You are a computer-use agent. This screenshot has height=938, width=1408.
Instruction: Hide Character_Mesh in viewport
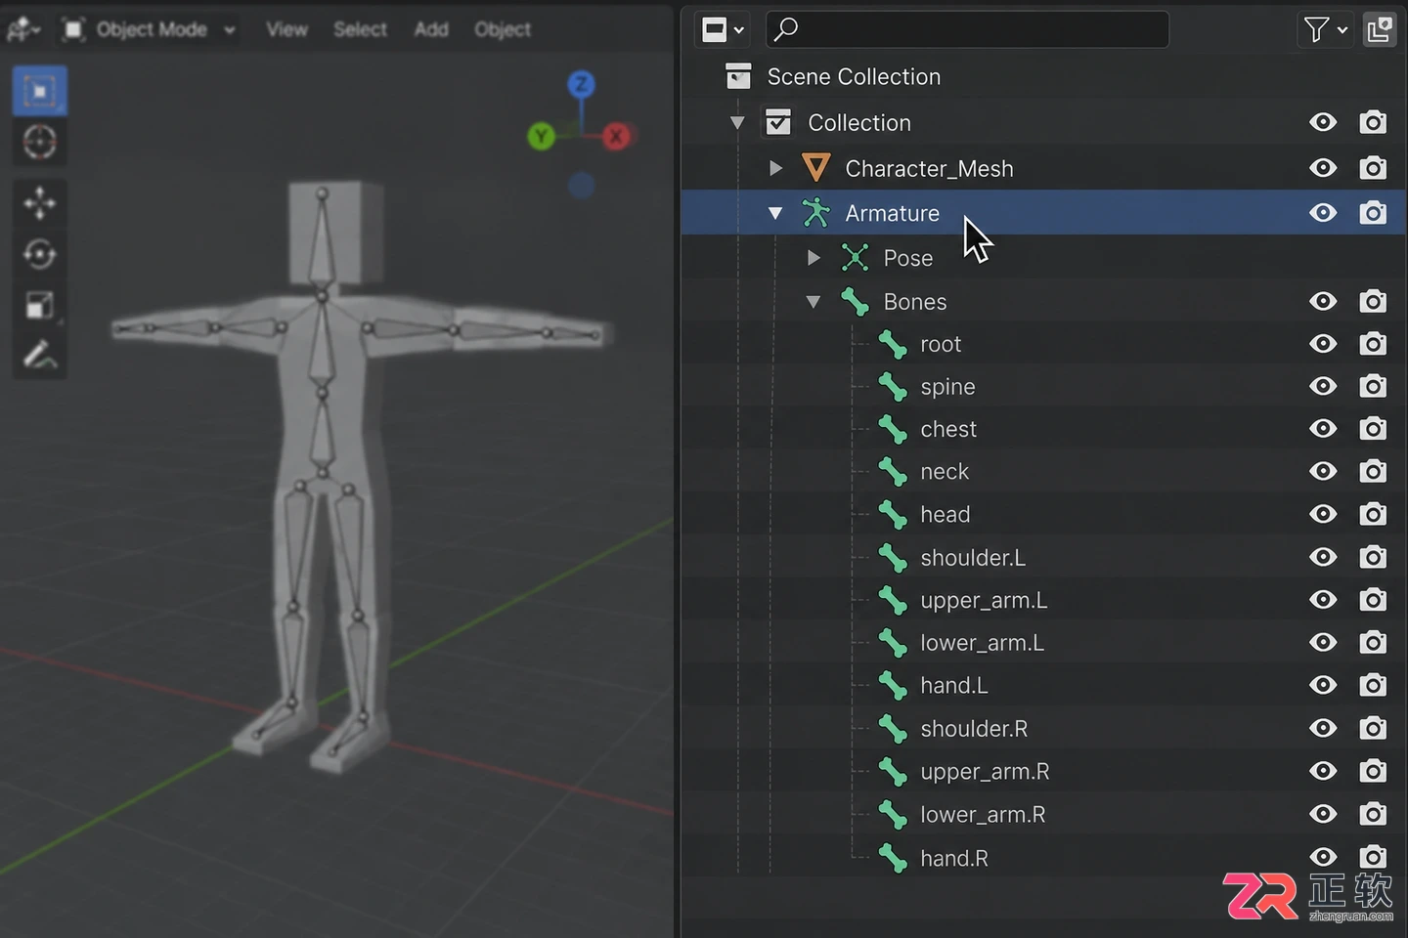[1323, 168]
